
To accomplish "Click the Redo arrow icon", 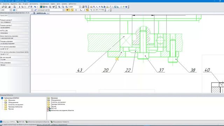I will click(37, 7).
